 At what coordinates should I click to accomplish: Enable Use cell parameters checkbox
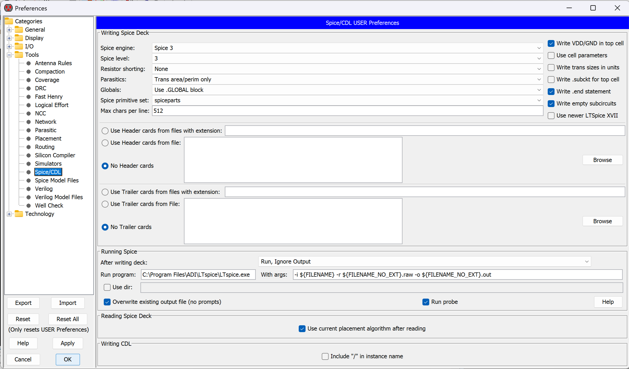click(x=551, y=55)
